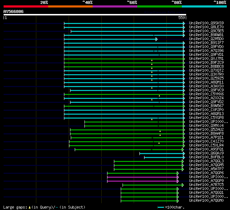Click the UniRef100_A7QGM5 label
Screen dimensions: 230x210
coord(206,165)
